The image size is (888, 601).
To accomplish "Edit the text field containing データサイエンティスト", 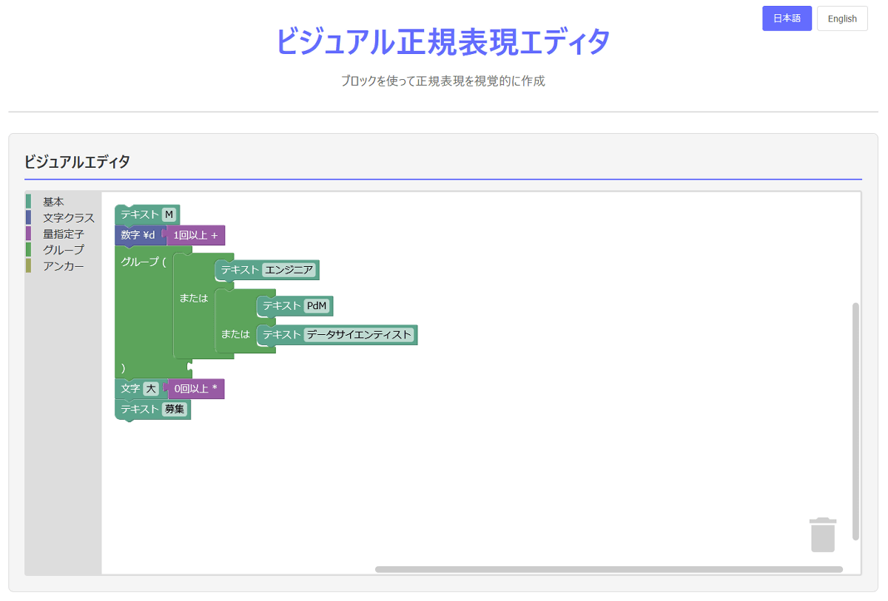I will point(359,334).
